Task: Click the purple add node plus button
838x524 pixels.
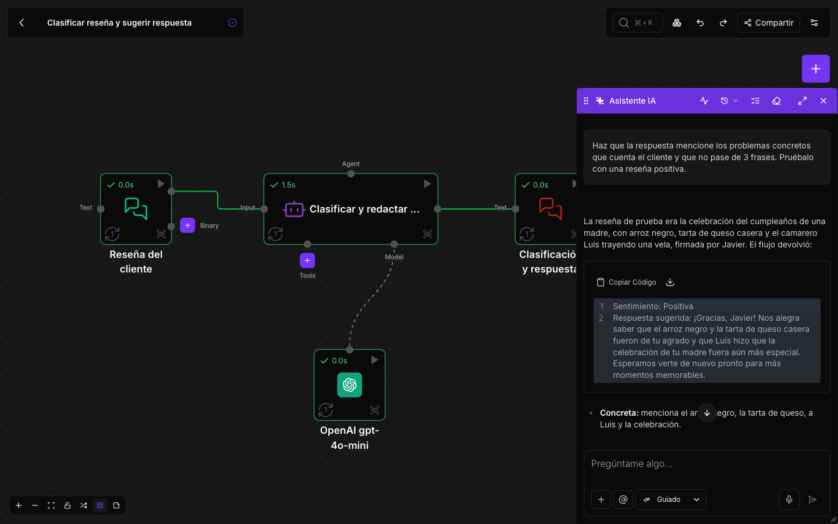Action: 816,69
